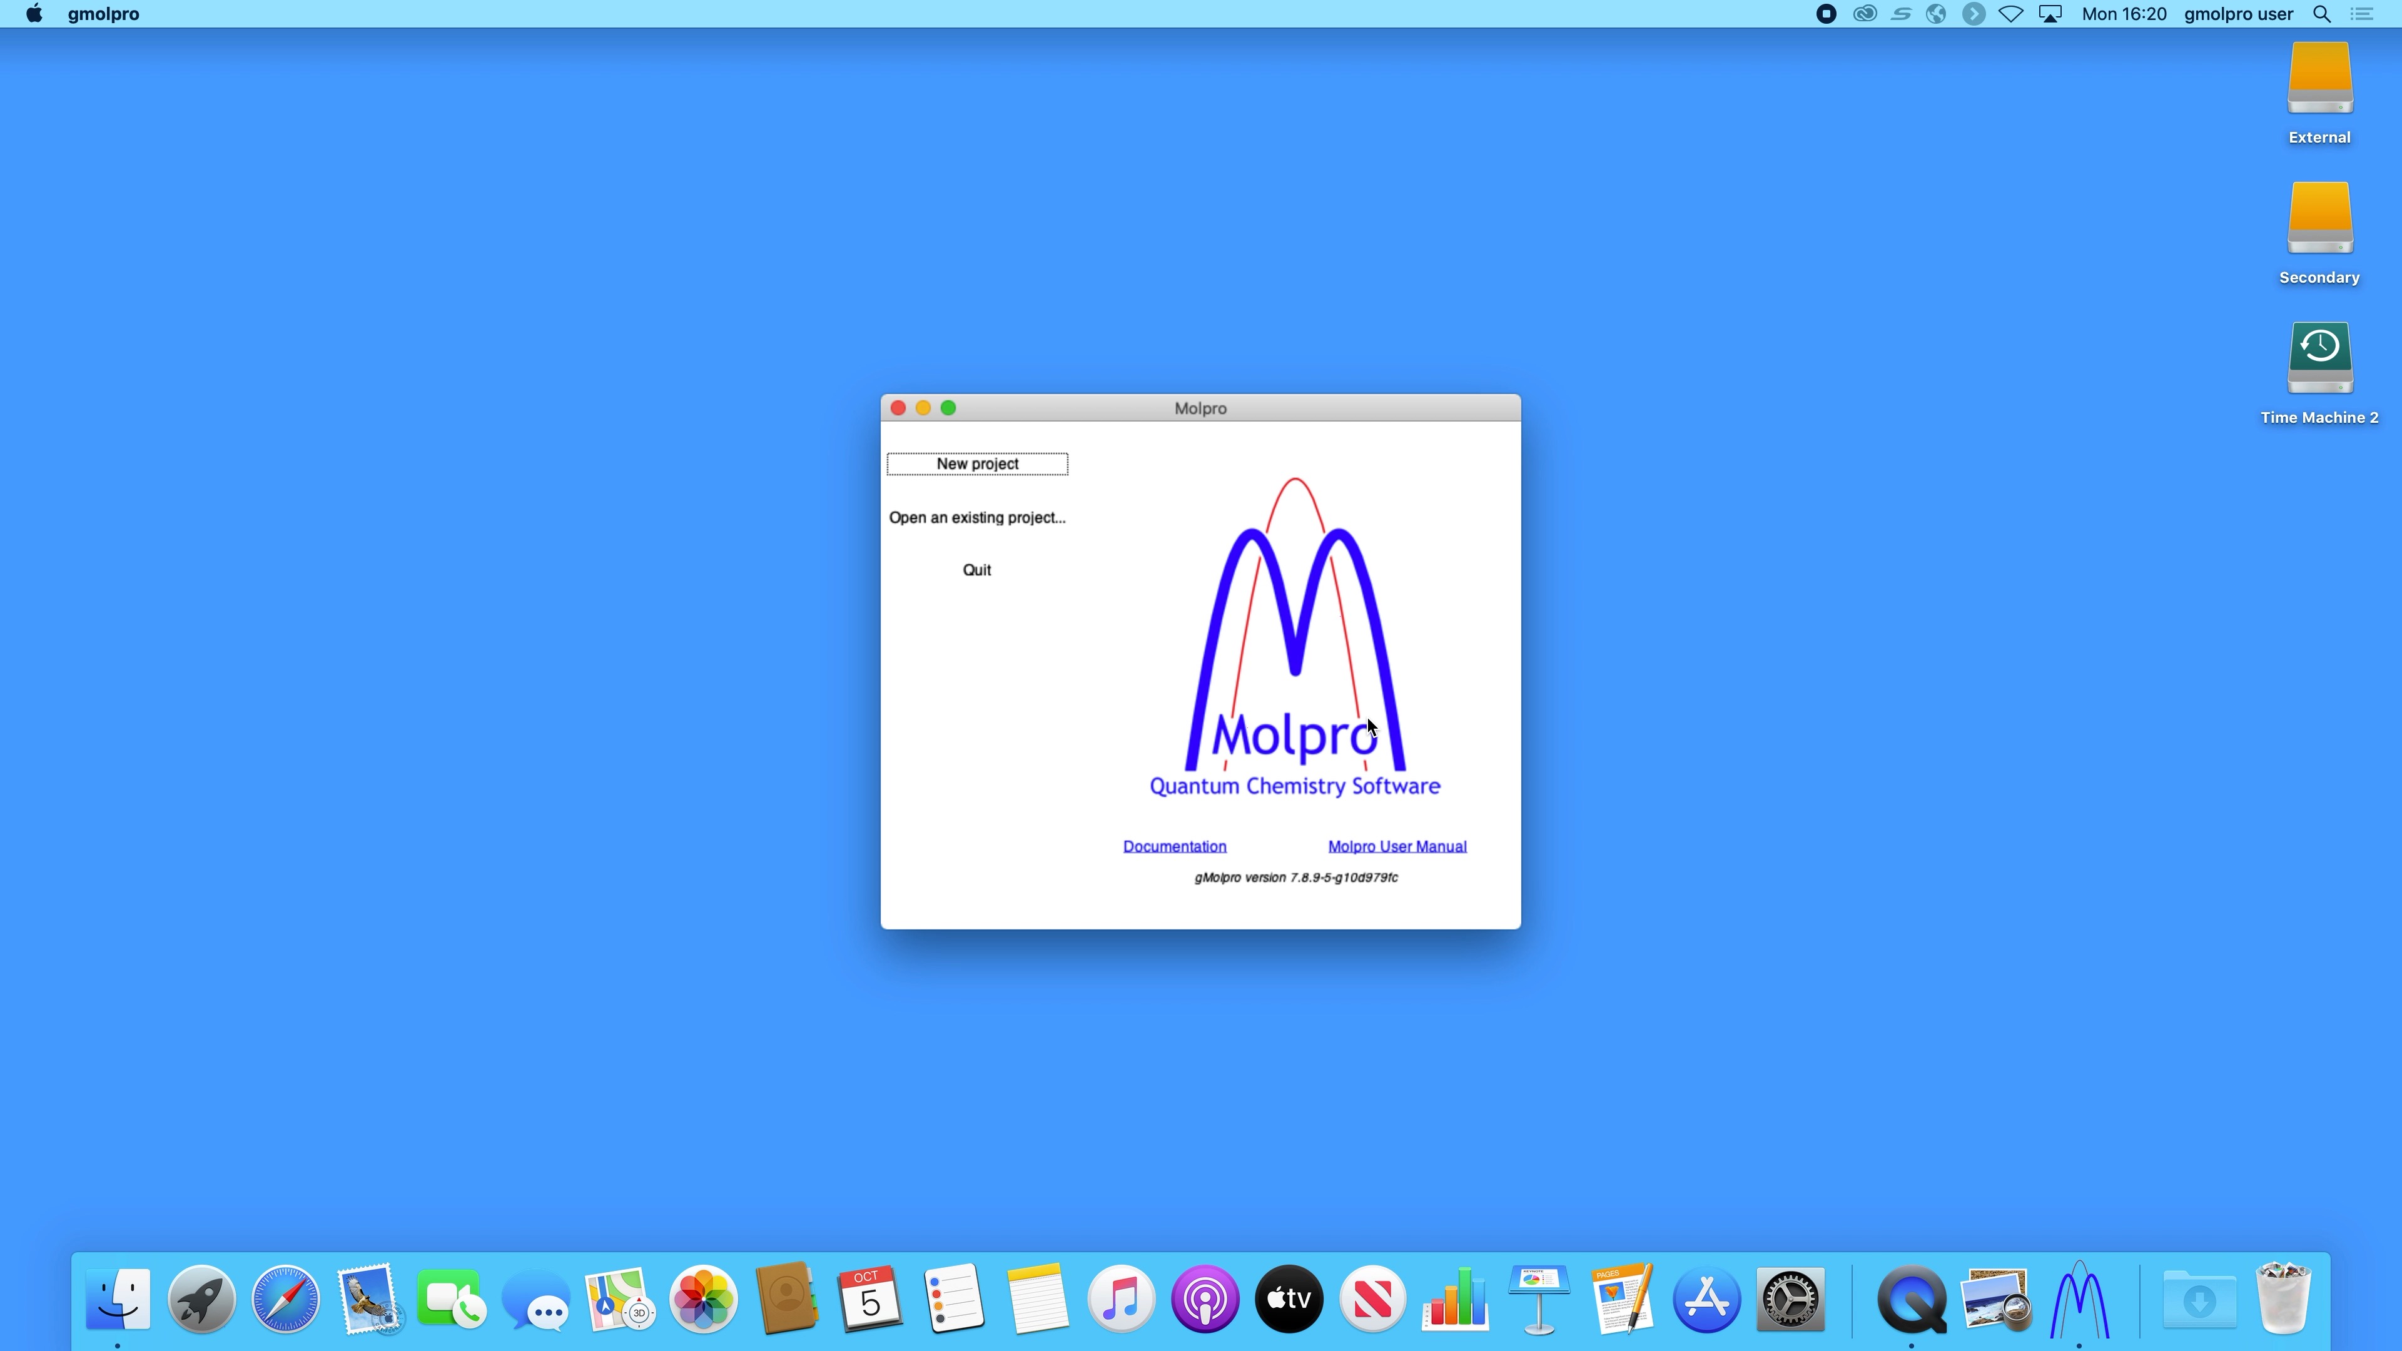Select the External drive on the desktop
The height and width of the screenshot is (1351, 2402).
click(2319, 82)
